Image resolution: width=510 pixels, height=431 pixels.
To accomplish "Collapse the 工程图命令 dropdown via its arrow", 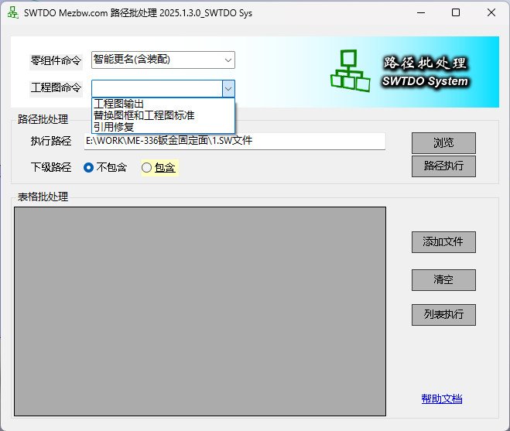I will point(228,88).
